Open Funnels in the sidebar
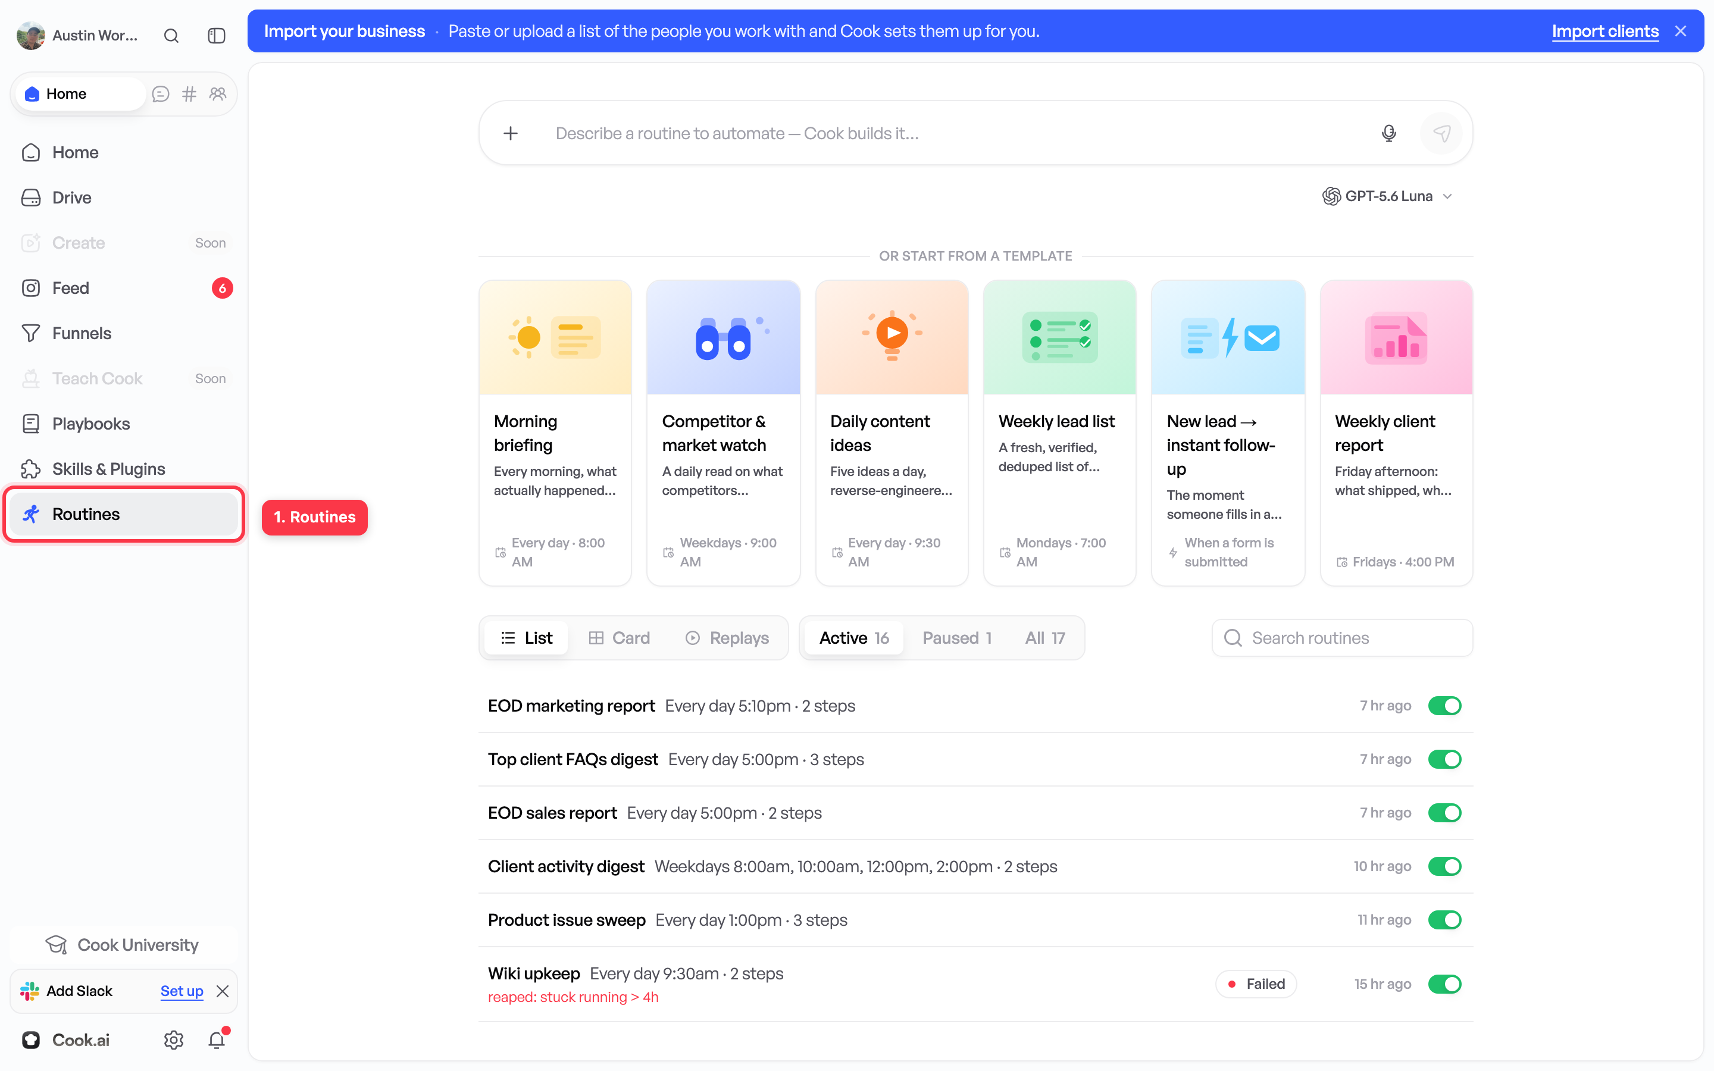 click(124, 334)
